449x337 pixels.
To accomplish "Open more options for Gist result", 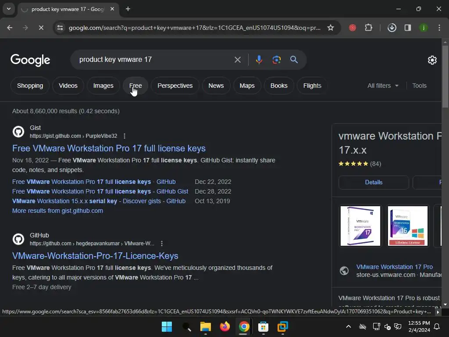I will [x=124, y=136].
